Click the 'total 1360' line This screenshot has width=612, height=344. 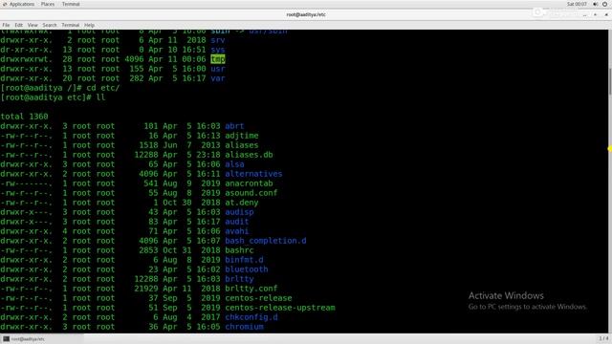24,117
